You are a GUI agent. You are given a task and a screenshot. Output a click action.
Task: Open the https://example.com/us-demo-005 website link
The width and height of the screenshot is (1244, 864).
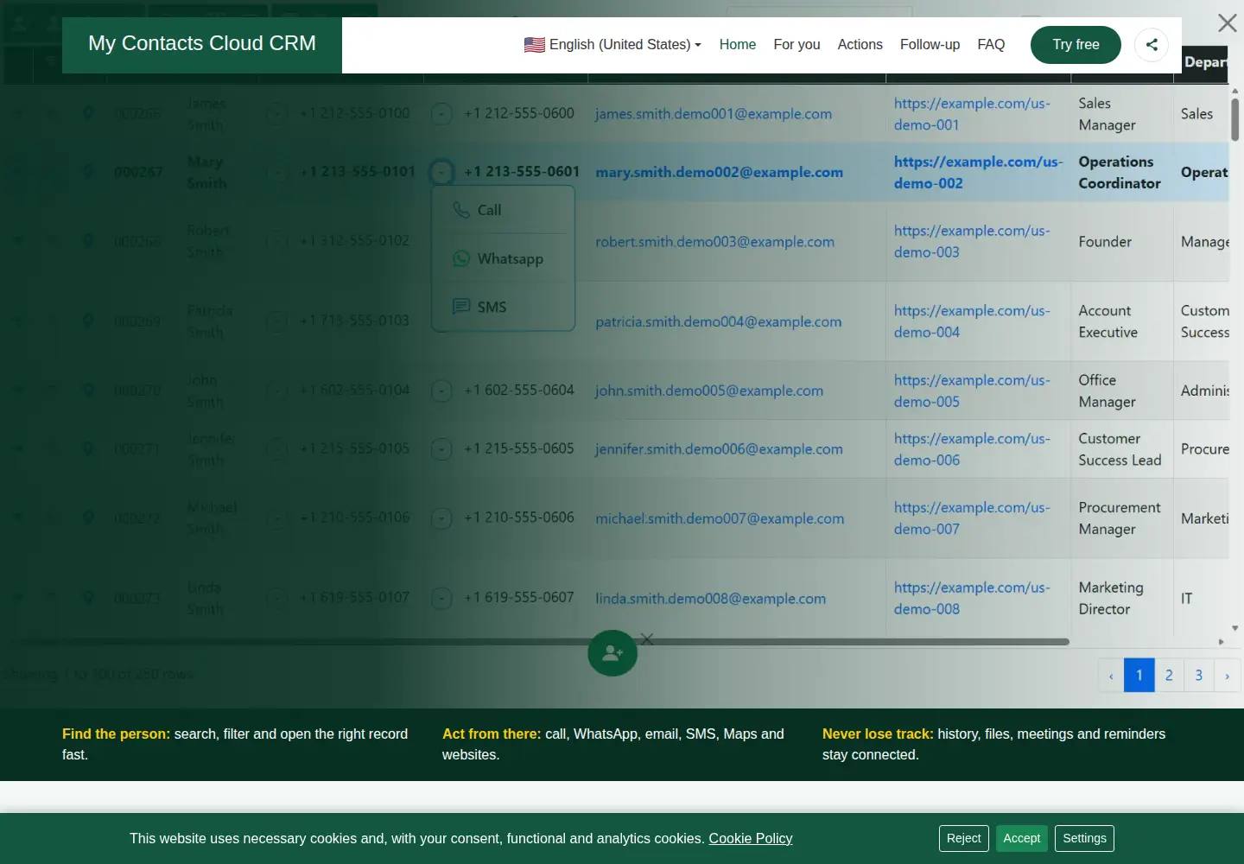point(972,391)
